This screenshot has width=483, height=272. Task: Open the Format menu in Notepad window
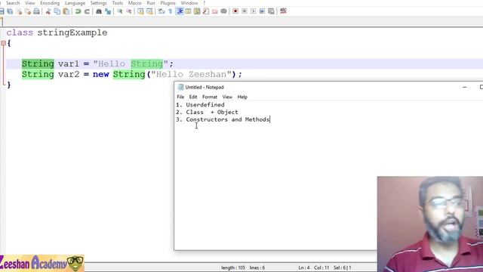(210, 97)
